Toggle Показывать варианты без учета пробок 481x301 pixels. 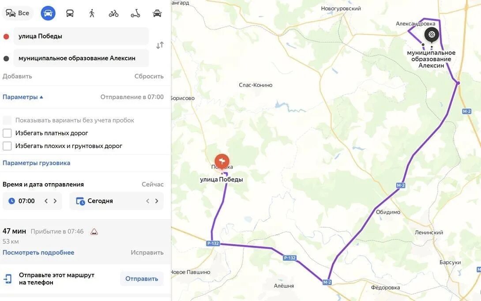pos(7,120)
